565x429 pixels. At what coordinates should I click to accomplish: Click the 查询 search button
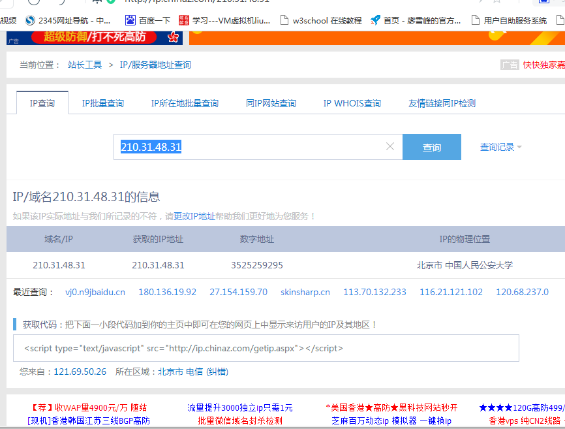point(432,147)
